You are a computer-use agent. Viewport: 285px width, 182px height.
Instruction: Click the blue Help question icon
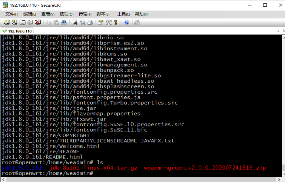(127, 22)
